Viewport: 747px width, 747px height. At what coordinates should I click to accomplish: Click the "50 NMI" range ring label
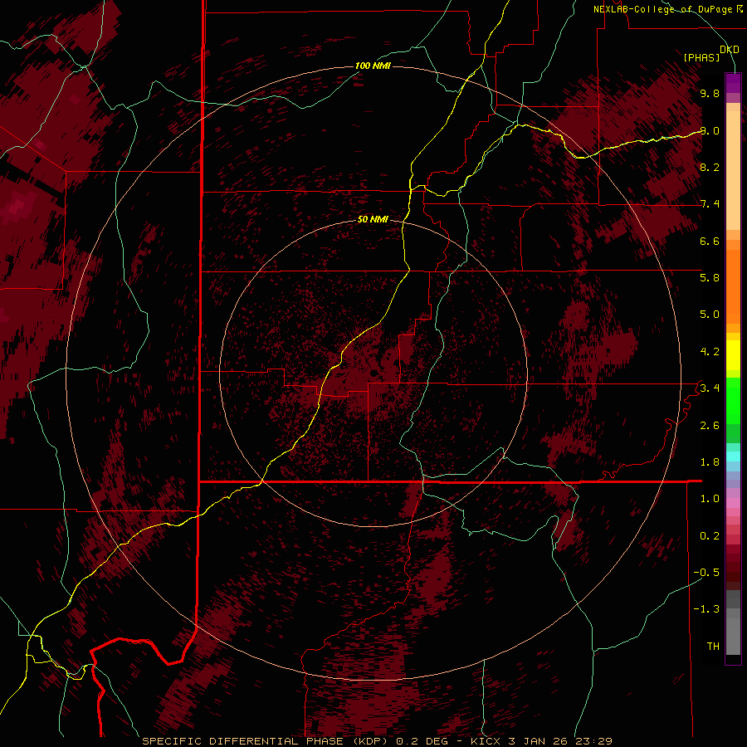pyautogui.click(x=373, y=219)
